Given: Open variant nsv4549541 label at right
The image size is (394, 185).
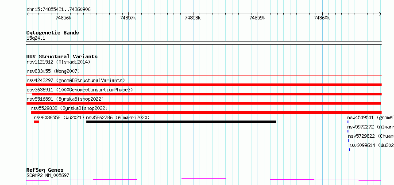Looking at the screenshot, I should [x=371, y=117].
